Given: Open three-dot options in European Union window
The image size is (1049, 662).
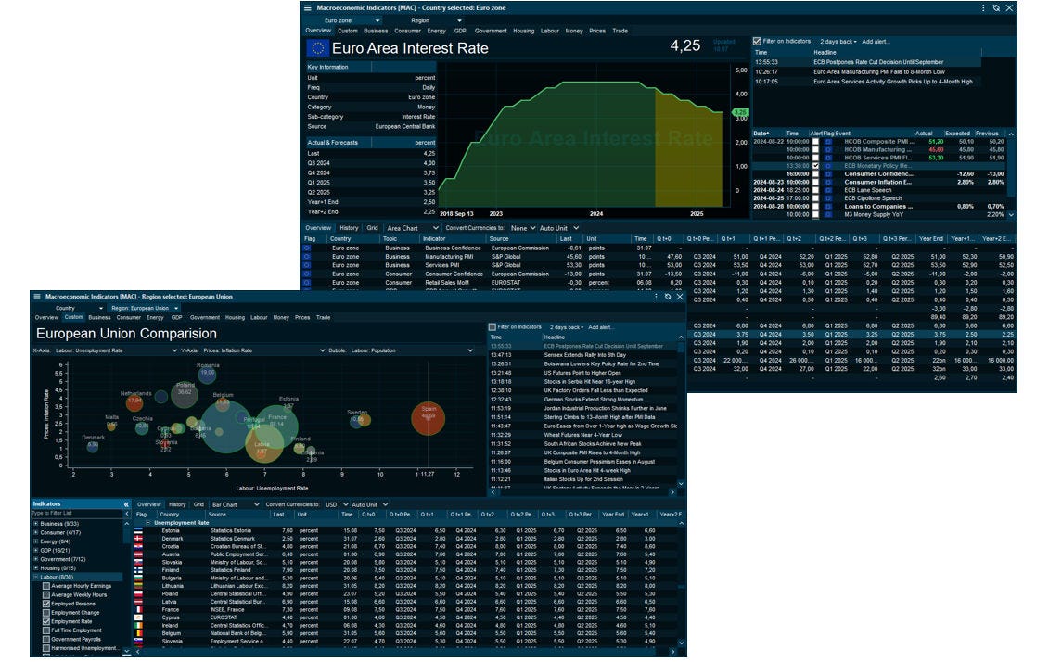Looking at the screenshot, I should click(x=656, y=296).
